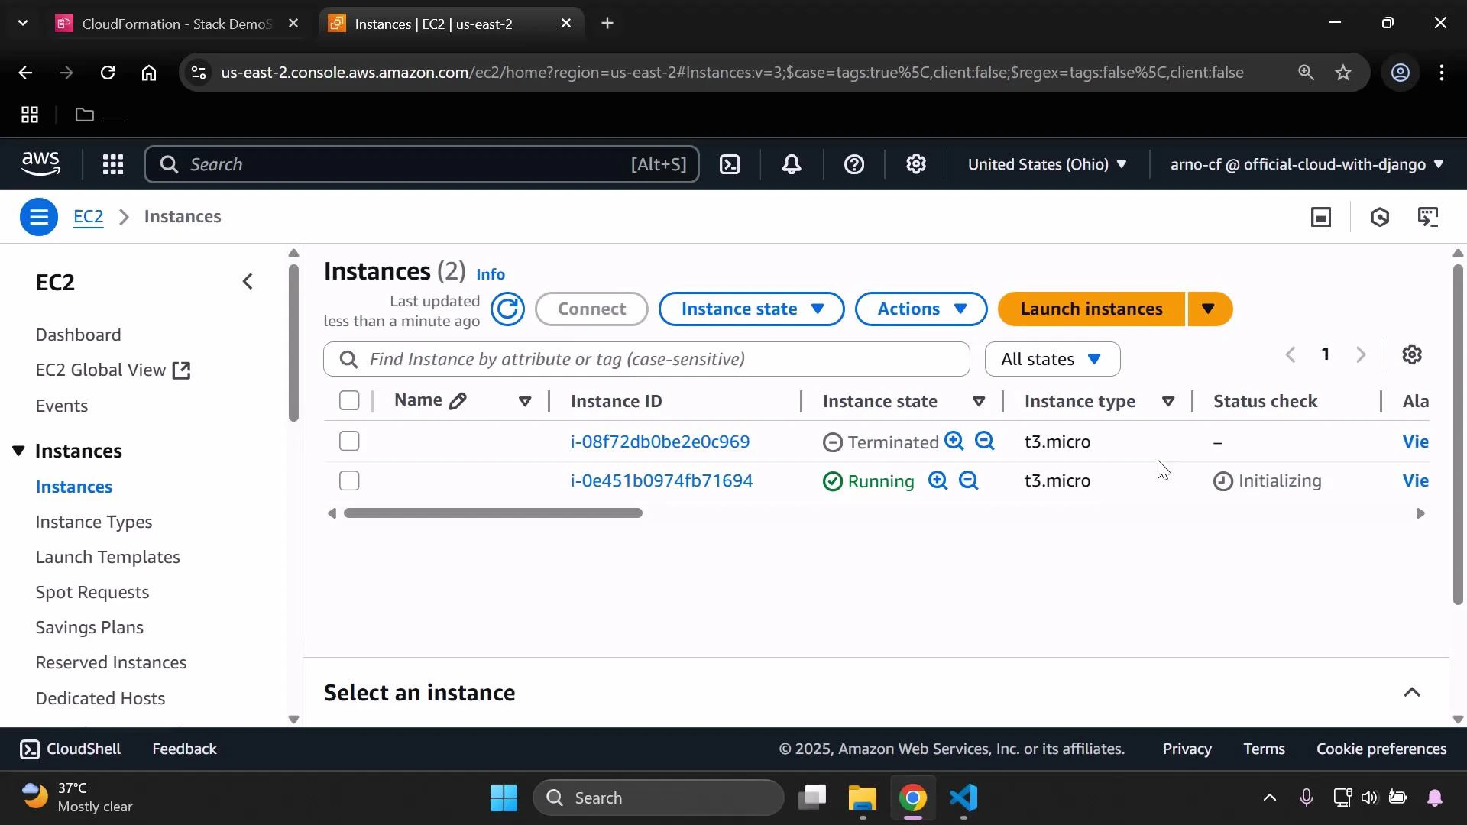Viewport: 1467px width, 825px height.
Task: Open AWS console settings gear
Action: click(x=916, y=164)
